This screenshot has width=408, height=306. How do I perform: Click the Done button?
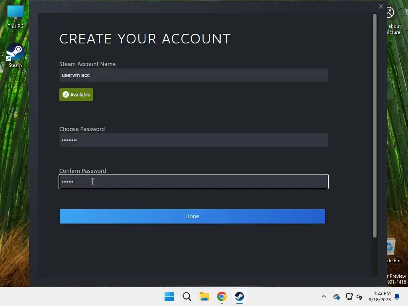click(192, 216)
